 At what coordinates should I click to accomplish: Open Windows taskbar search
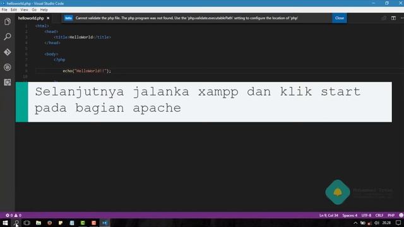click(16, 223)
